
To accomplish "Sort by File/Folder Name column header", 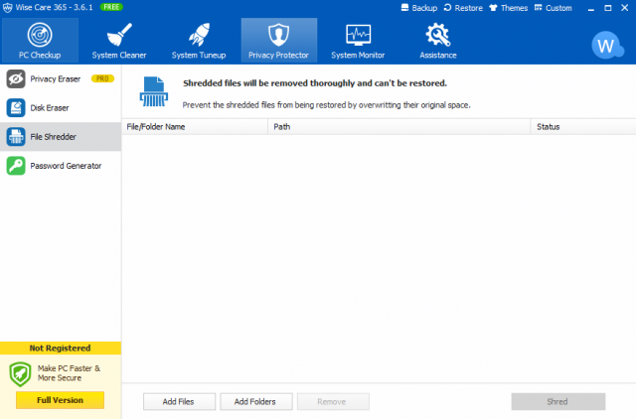I will click(195, 127).
